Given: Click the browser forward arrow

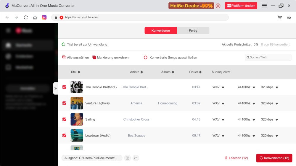Looking at the screenshot, I should pyautogui.click(x=16, y=17).
